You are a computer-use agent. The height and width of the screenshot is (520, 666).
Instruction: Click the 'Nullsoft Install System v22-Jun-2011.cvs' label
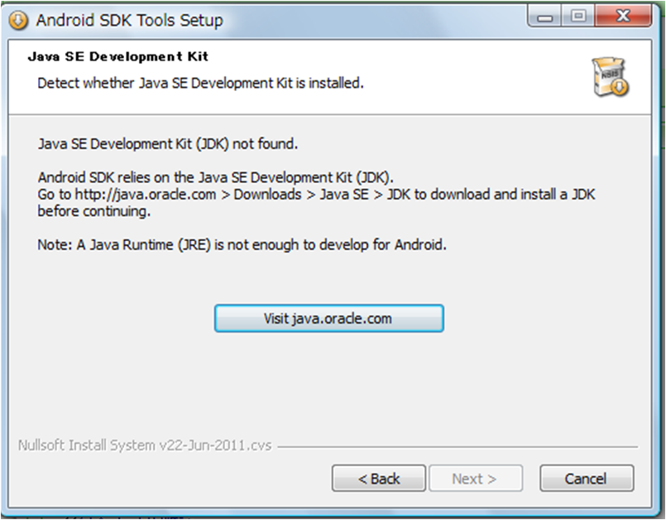click(x=145, y=445)
